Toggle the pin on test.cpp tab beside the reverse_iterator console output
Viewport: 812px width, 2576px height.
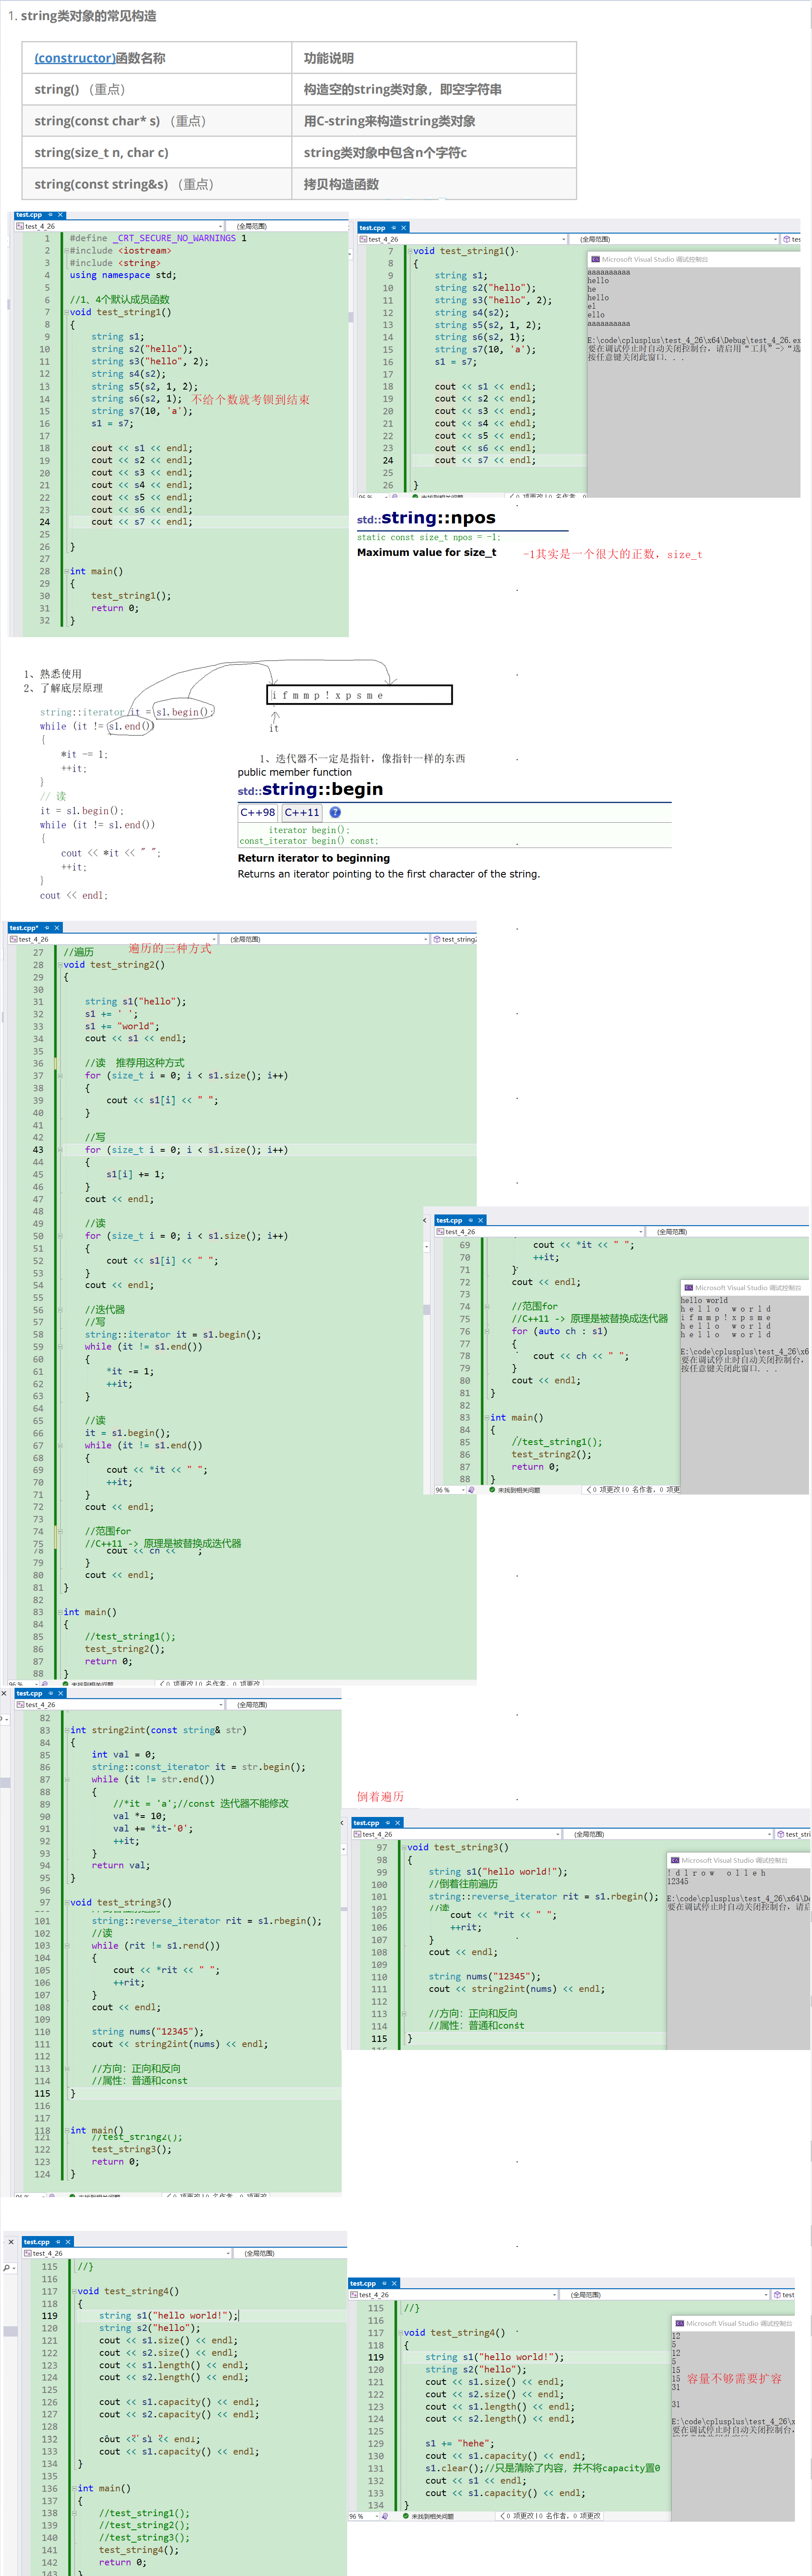point(387,1823)
